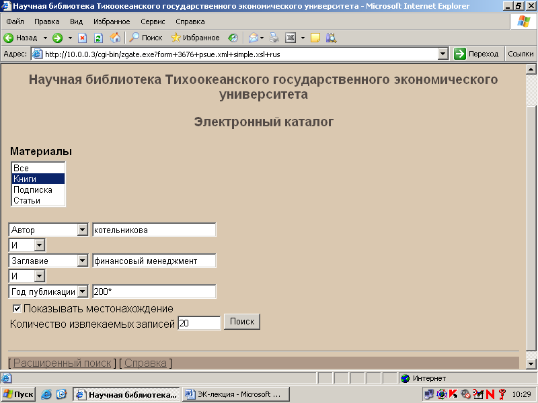Screen dimensions: 538x403
Task: Open the Правка menu
Action: click(x=46, y=21)
